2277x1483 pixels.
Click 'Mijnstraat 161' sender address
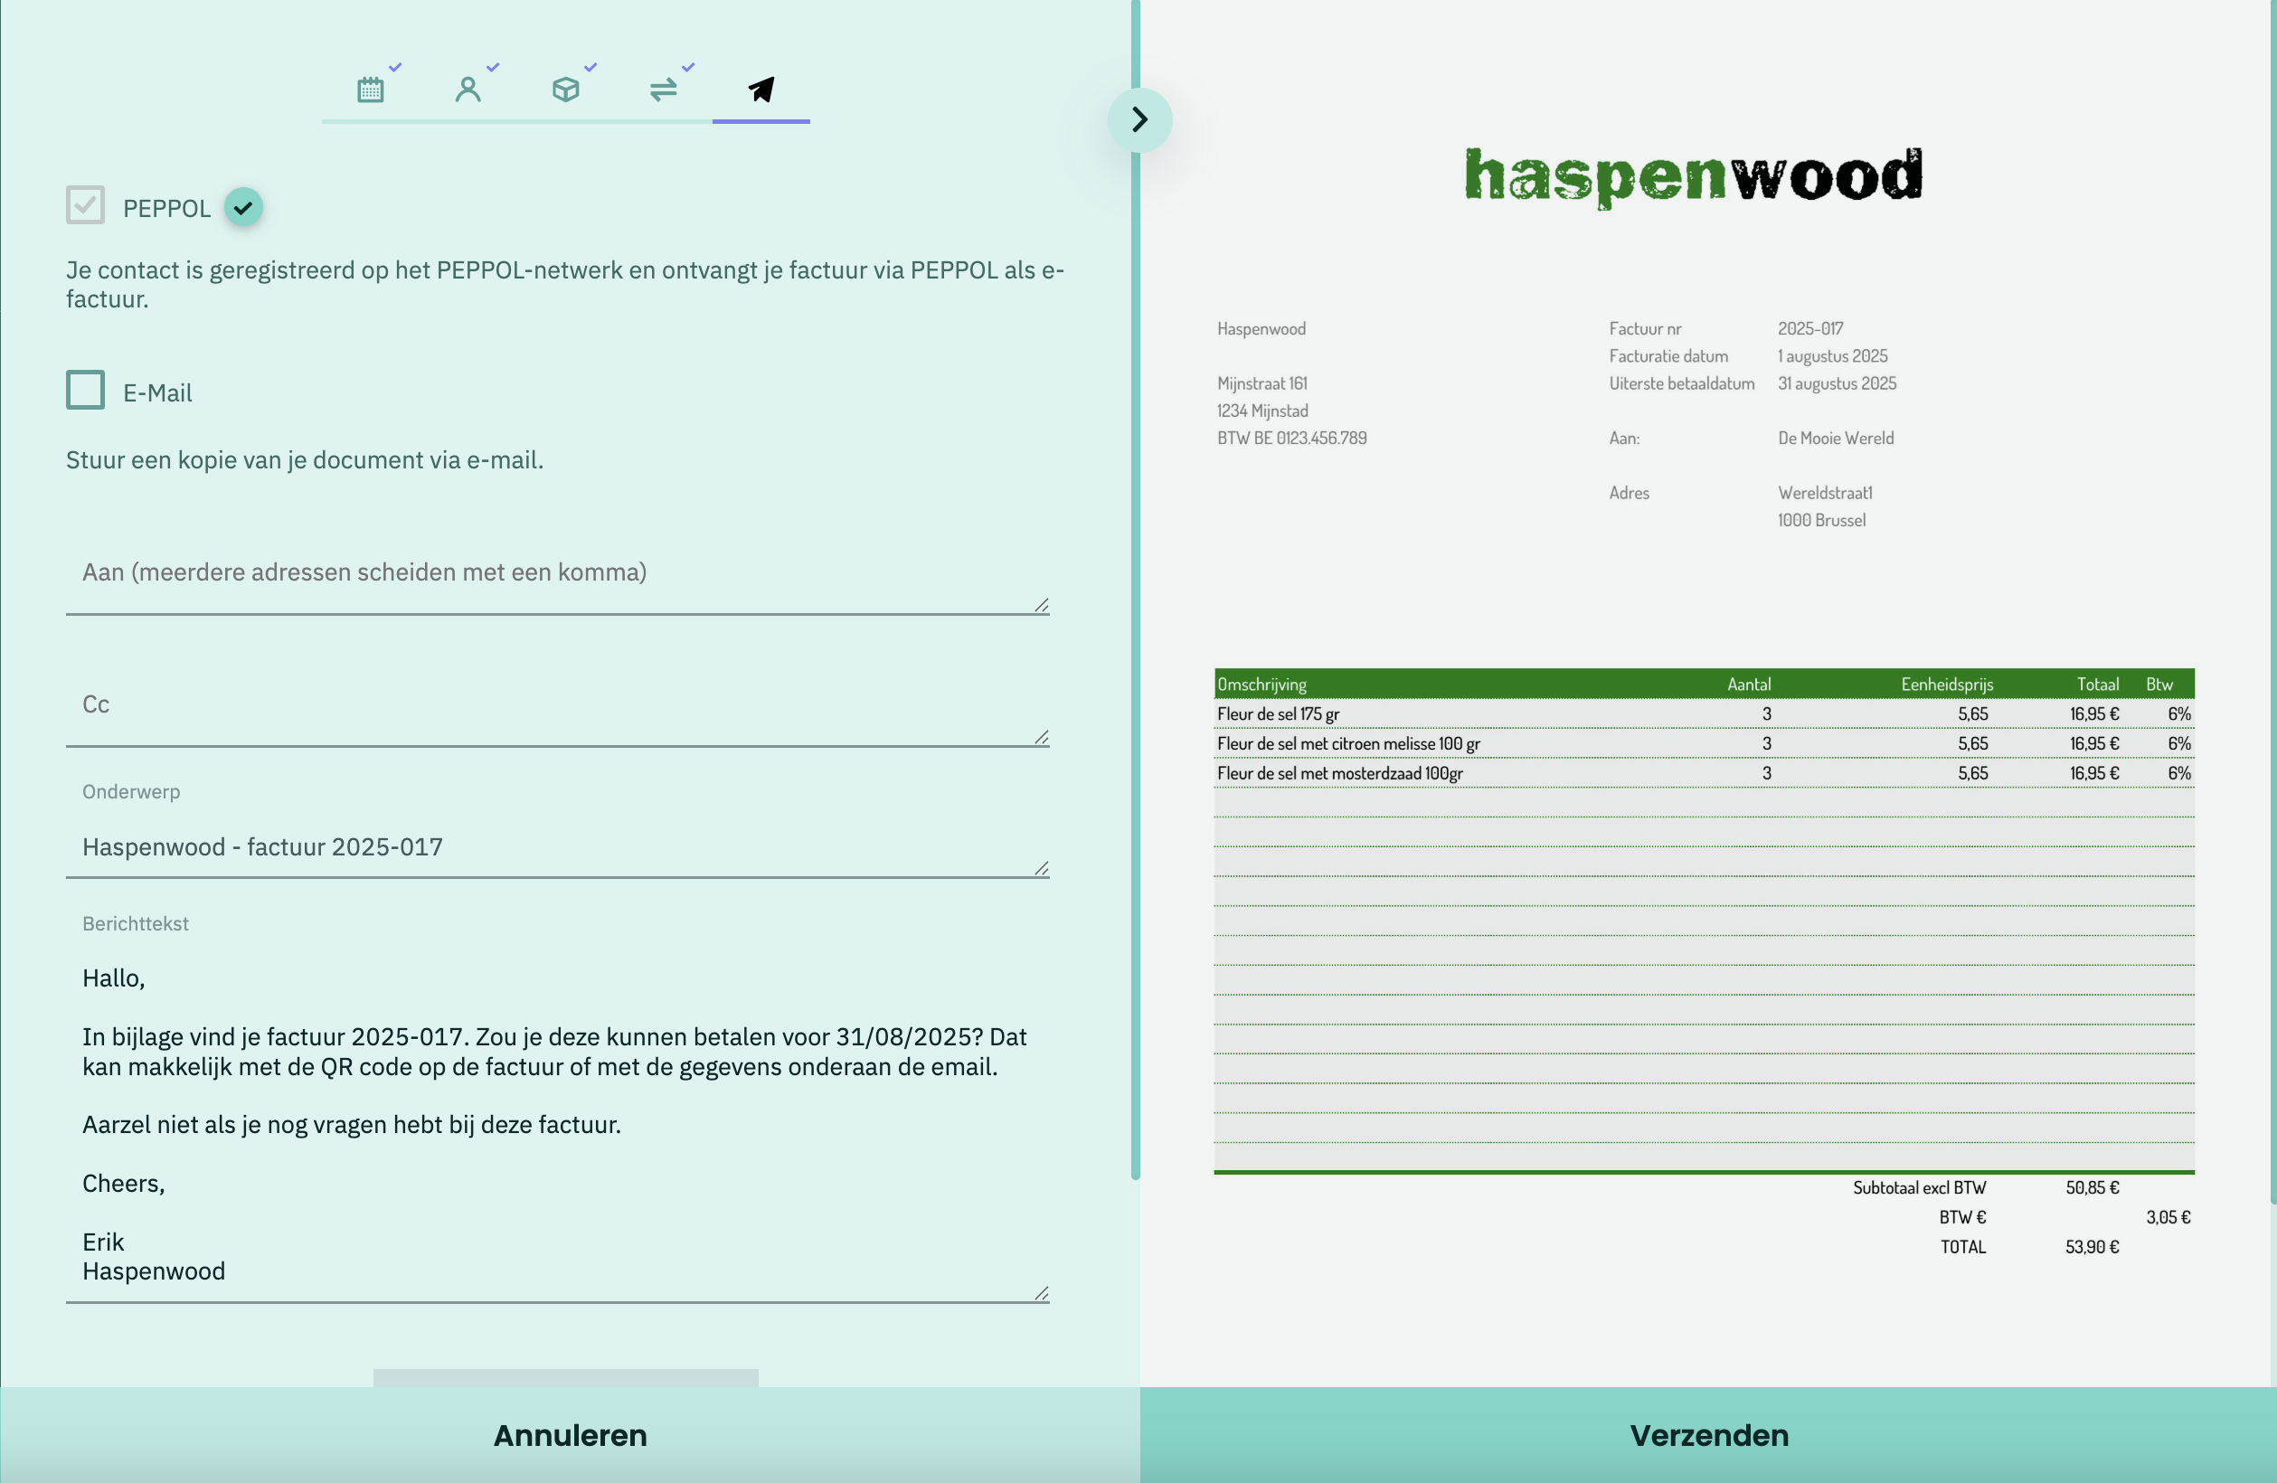click(x=1261, y=383)
